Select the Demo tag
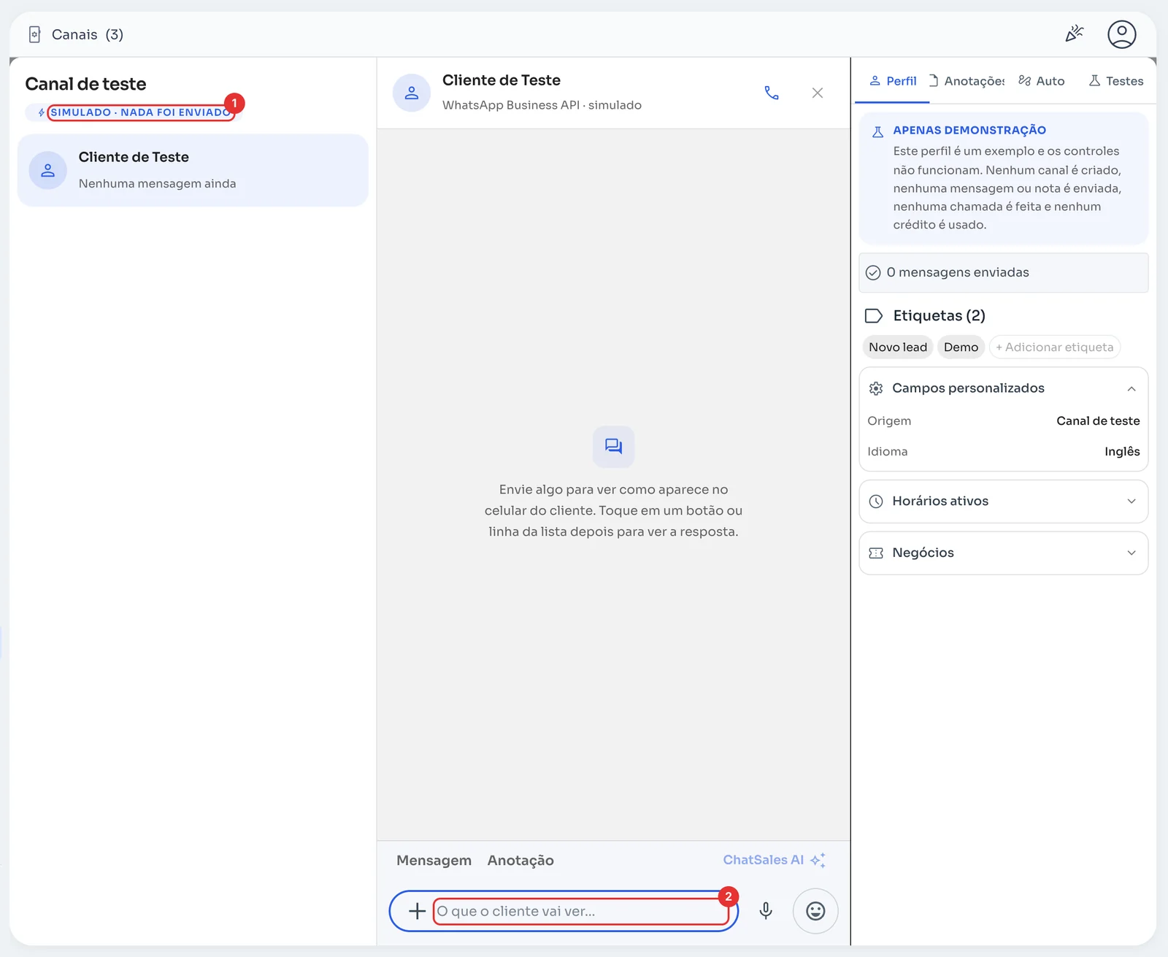This screenshot has width=1168, height=957. 961,347
